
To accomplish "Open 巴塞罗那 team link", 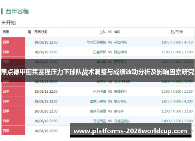I will [100, 52].
